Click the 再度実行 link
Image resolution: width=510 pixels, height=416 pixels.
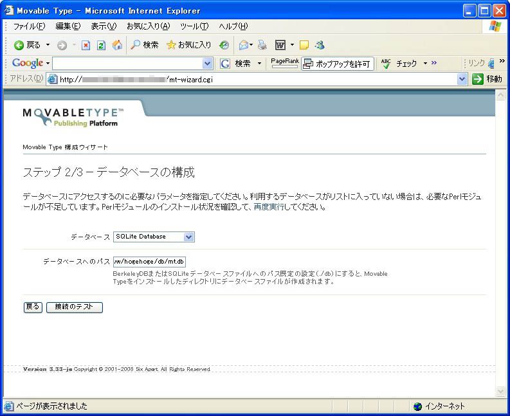[x=269, y=207]
